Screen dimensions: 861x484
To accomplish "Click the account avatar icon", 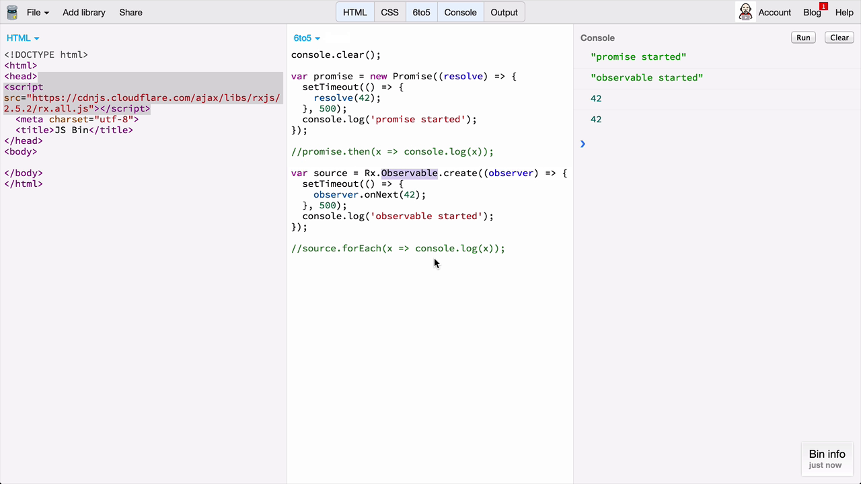I will 745,12.
